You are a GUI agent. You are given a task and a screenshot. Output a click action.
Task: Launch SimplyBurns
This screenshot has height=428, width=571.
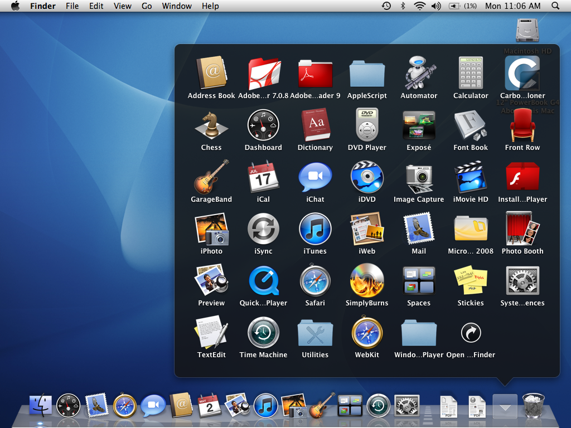click(367, 280)
